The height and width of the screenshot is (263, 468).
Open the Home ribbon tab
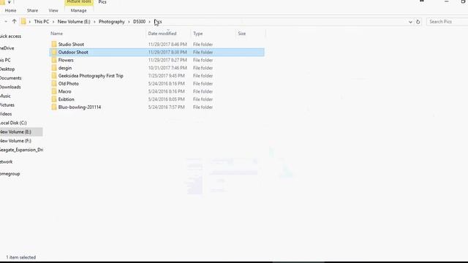(x=10, y=10)
